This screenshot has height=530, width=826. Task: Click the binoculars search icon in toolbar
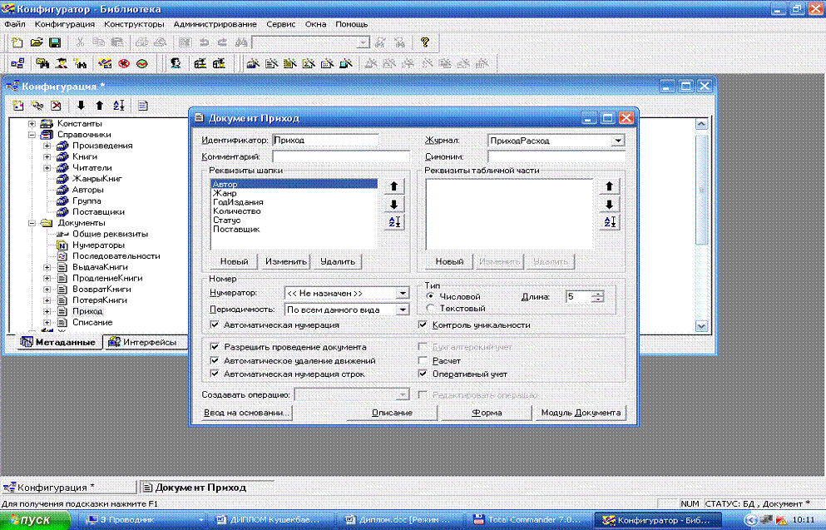(241, 42)
